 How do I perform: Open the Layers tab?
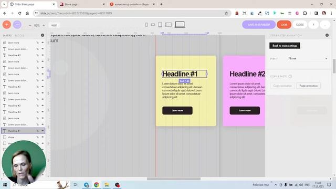tap(7, 35)
